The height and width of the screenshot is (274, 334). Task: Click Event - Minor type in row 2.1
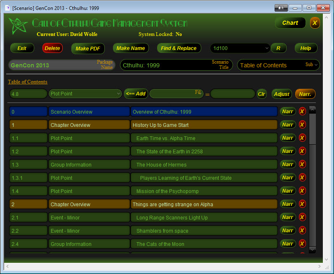(89, 217)
